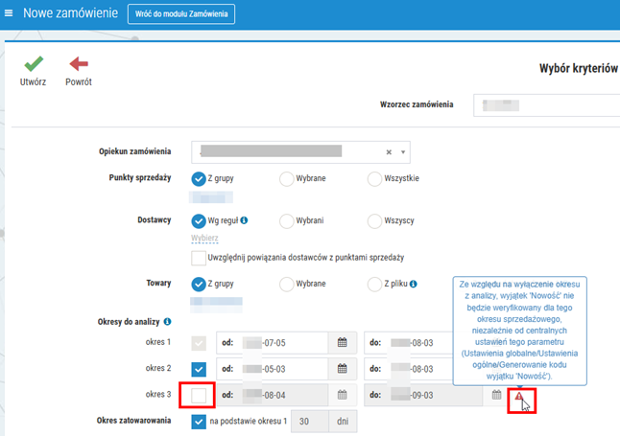Select Z pliku option for Towary
Image resolution: width=620 pixels, height=436 pixels.
click(x=374, y=284)
